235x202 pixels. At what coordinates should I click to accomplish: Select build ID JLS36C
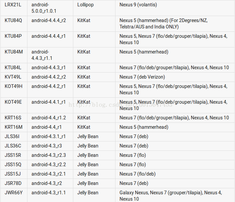click(13, 146)
